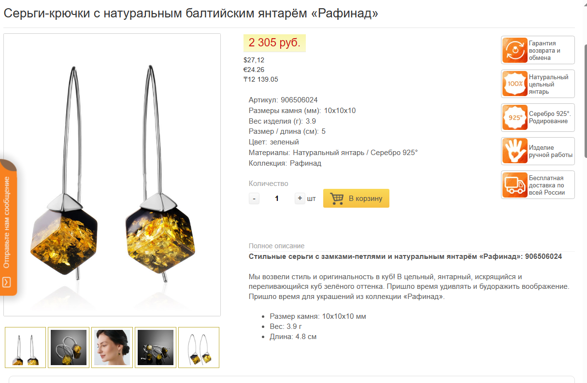Image resolution: width=587 pixels, height=383 pixels.
Task: Click the 100% natural whole amber icon
Action: tap(515, 84)
